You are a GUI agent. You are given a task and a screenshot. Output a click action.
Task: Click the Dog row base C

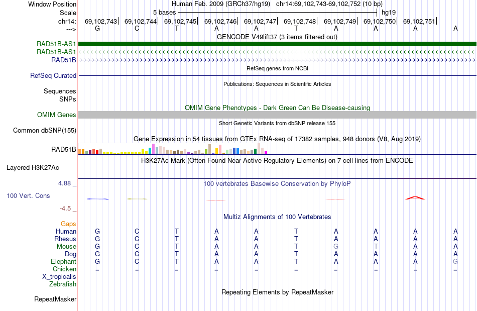click(x=137, y=254)
